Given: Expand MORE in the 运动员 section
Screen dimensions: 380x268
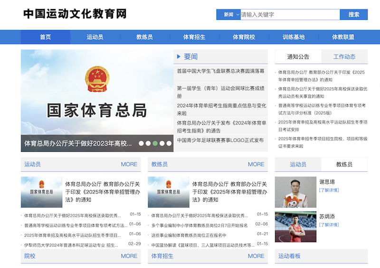Looking at the screenshot, I should point(129,164).
